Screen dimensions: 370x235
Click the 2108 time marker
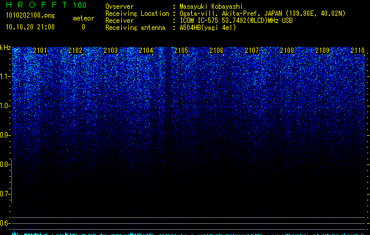coord(287,51)
